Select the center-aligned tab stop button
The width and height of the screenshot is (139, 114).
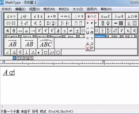point(19,58)
